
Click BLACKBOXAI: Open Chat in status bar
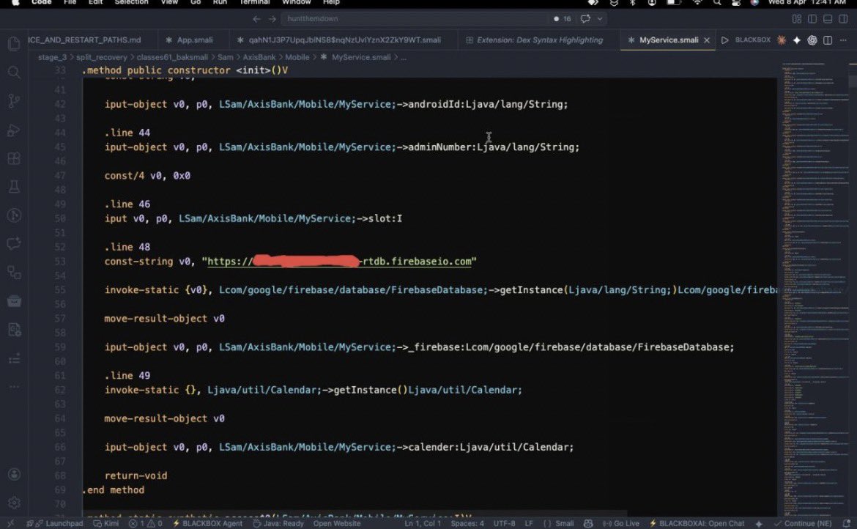[697, 523]
